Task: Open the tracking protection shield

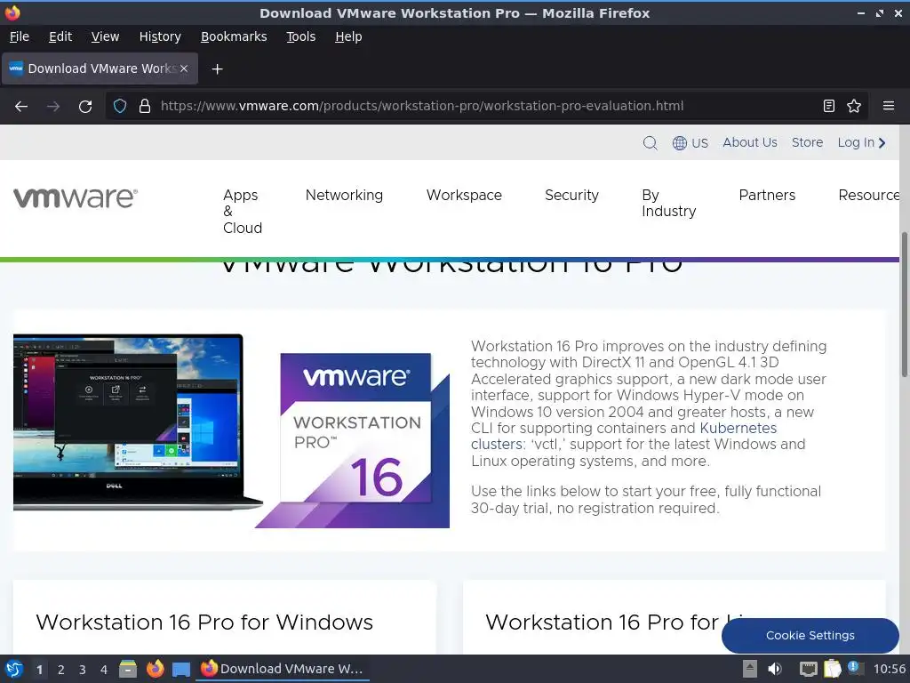Action: (120, 106)
